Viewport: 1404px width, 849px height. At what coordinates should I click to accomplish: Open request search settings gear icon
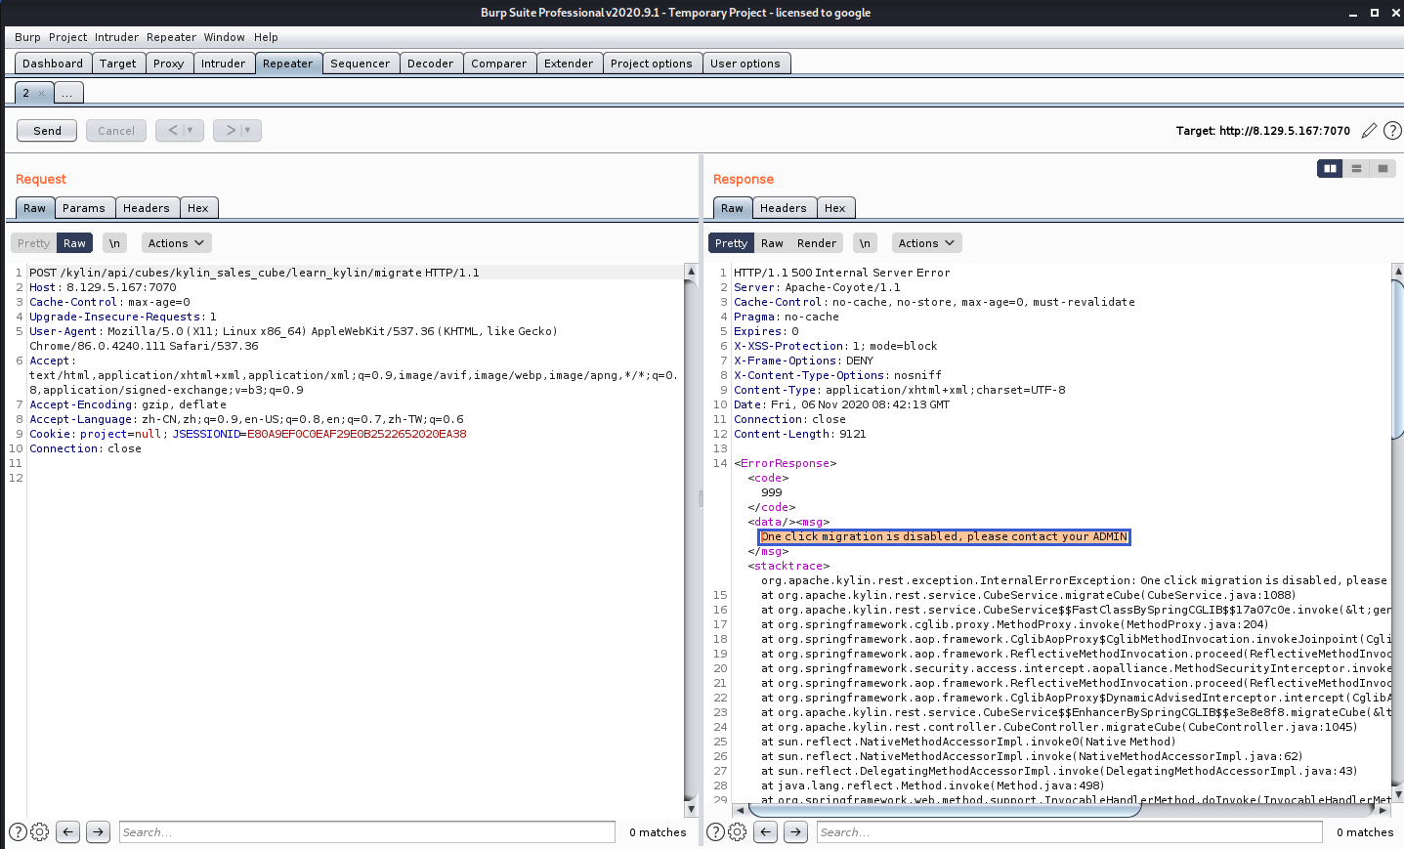40,832
